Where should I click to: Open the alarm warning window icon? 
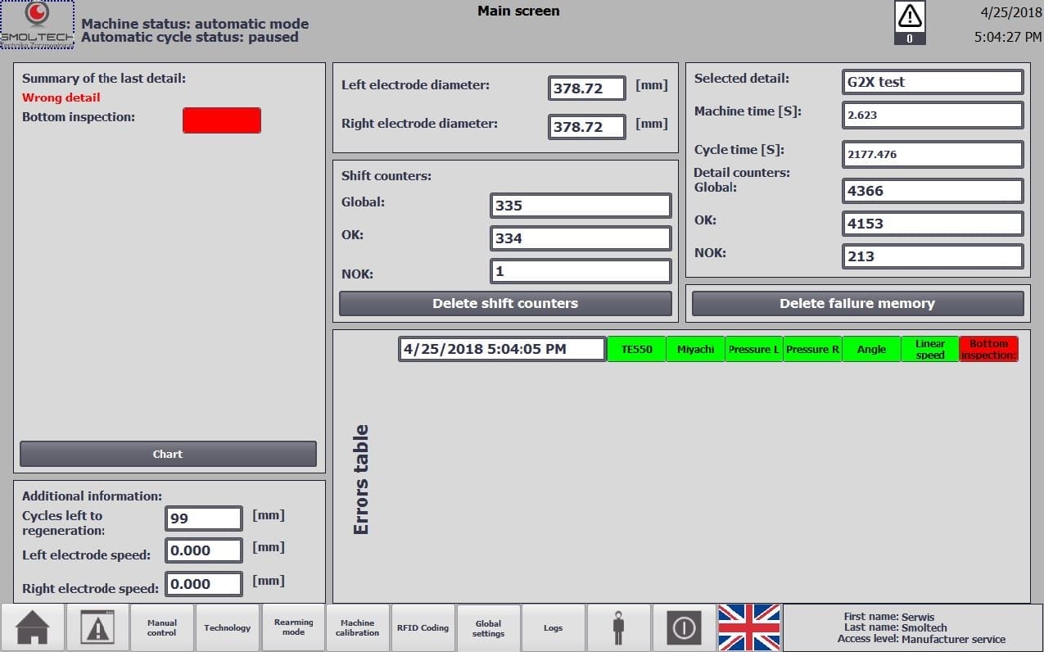97,628
